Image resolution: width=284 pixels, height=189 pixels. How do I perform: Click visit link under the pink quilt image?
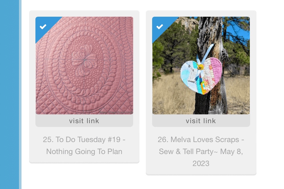(x=84, y=121)
